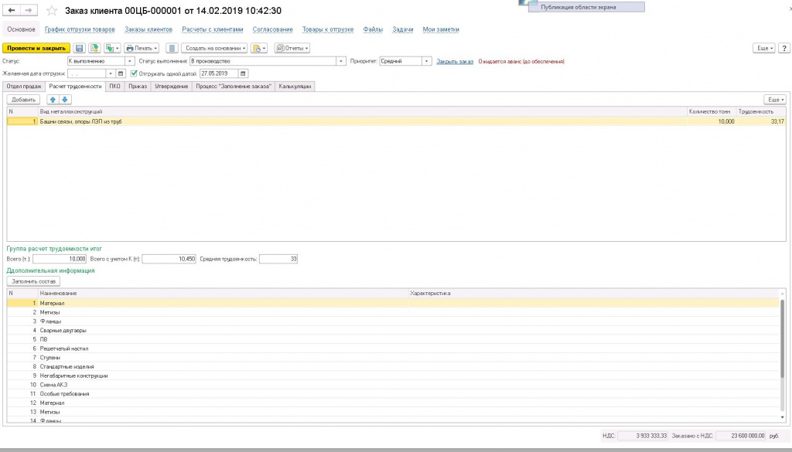The height and width of the screenshot is (452, 792).
Task: Open help with the question mark button
Action: [x=784, y=49]
